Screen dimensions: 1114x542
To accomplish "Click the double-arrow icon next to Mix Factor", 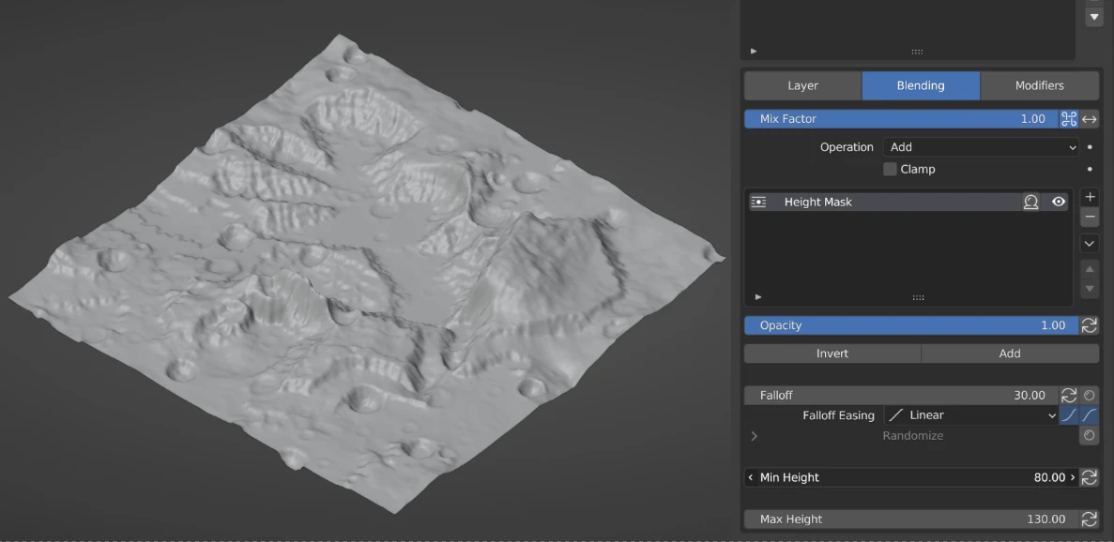I will point(1090,119).
